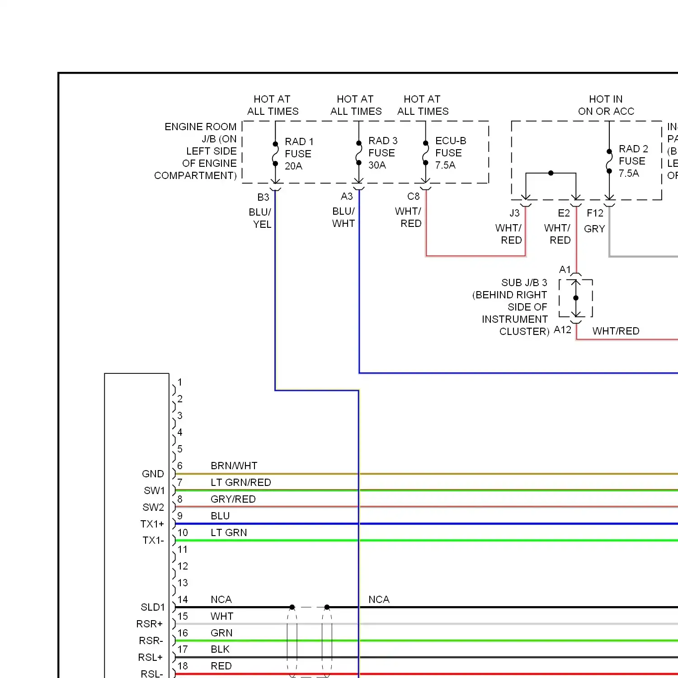Select the GRN wire label at pin 16

[x=221, y=633]
